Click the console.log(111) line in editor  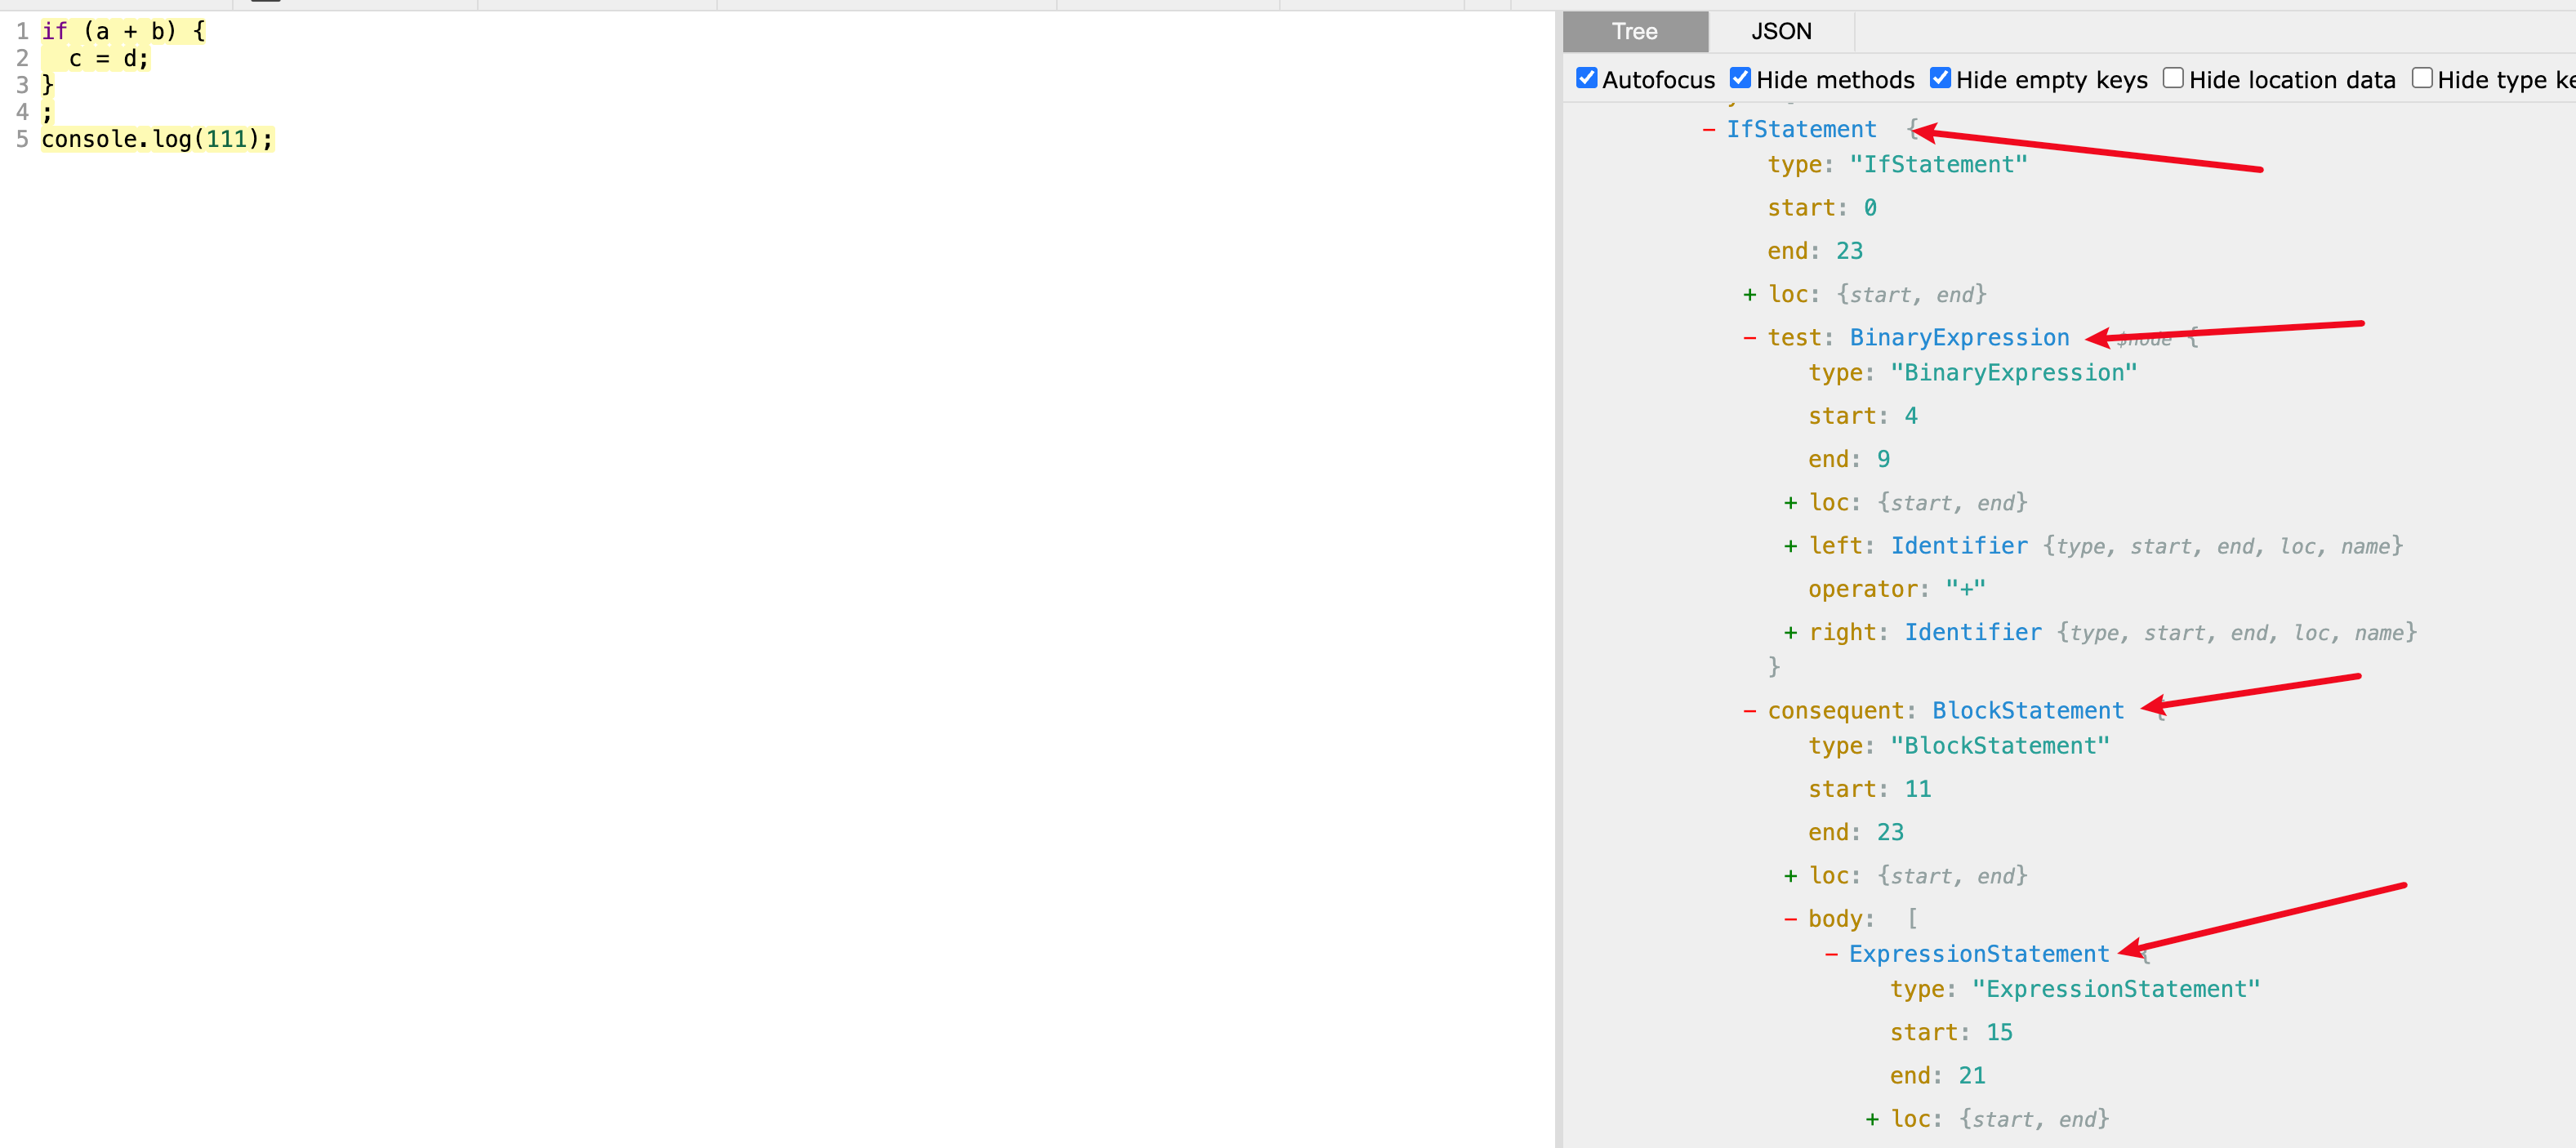[x=156, y=139]
